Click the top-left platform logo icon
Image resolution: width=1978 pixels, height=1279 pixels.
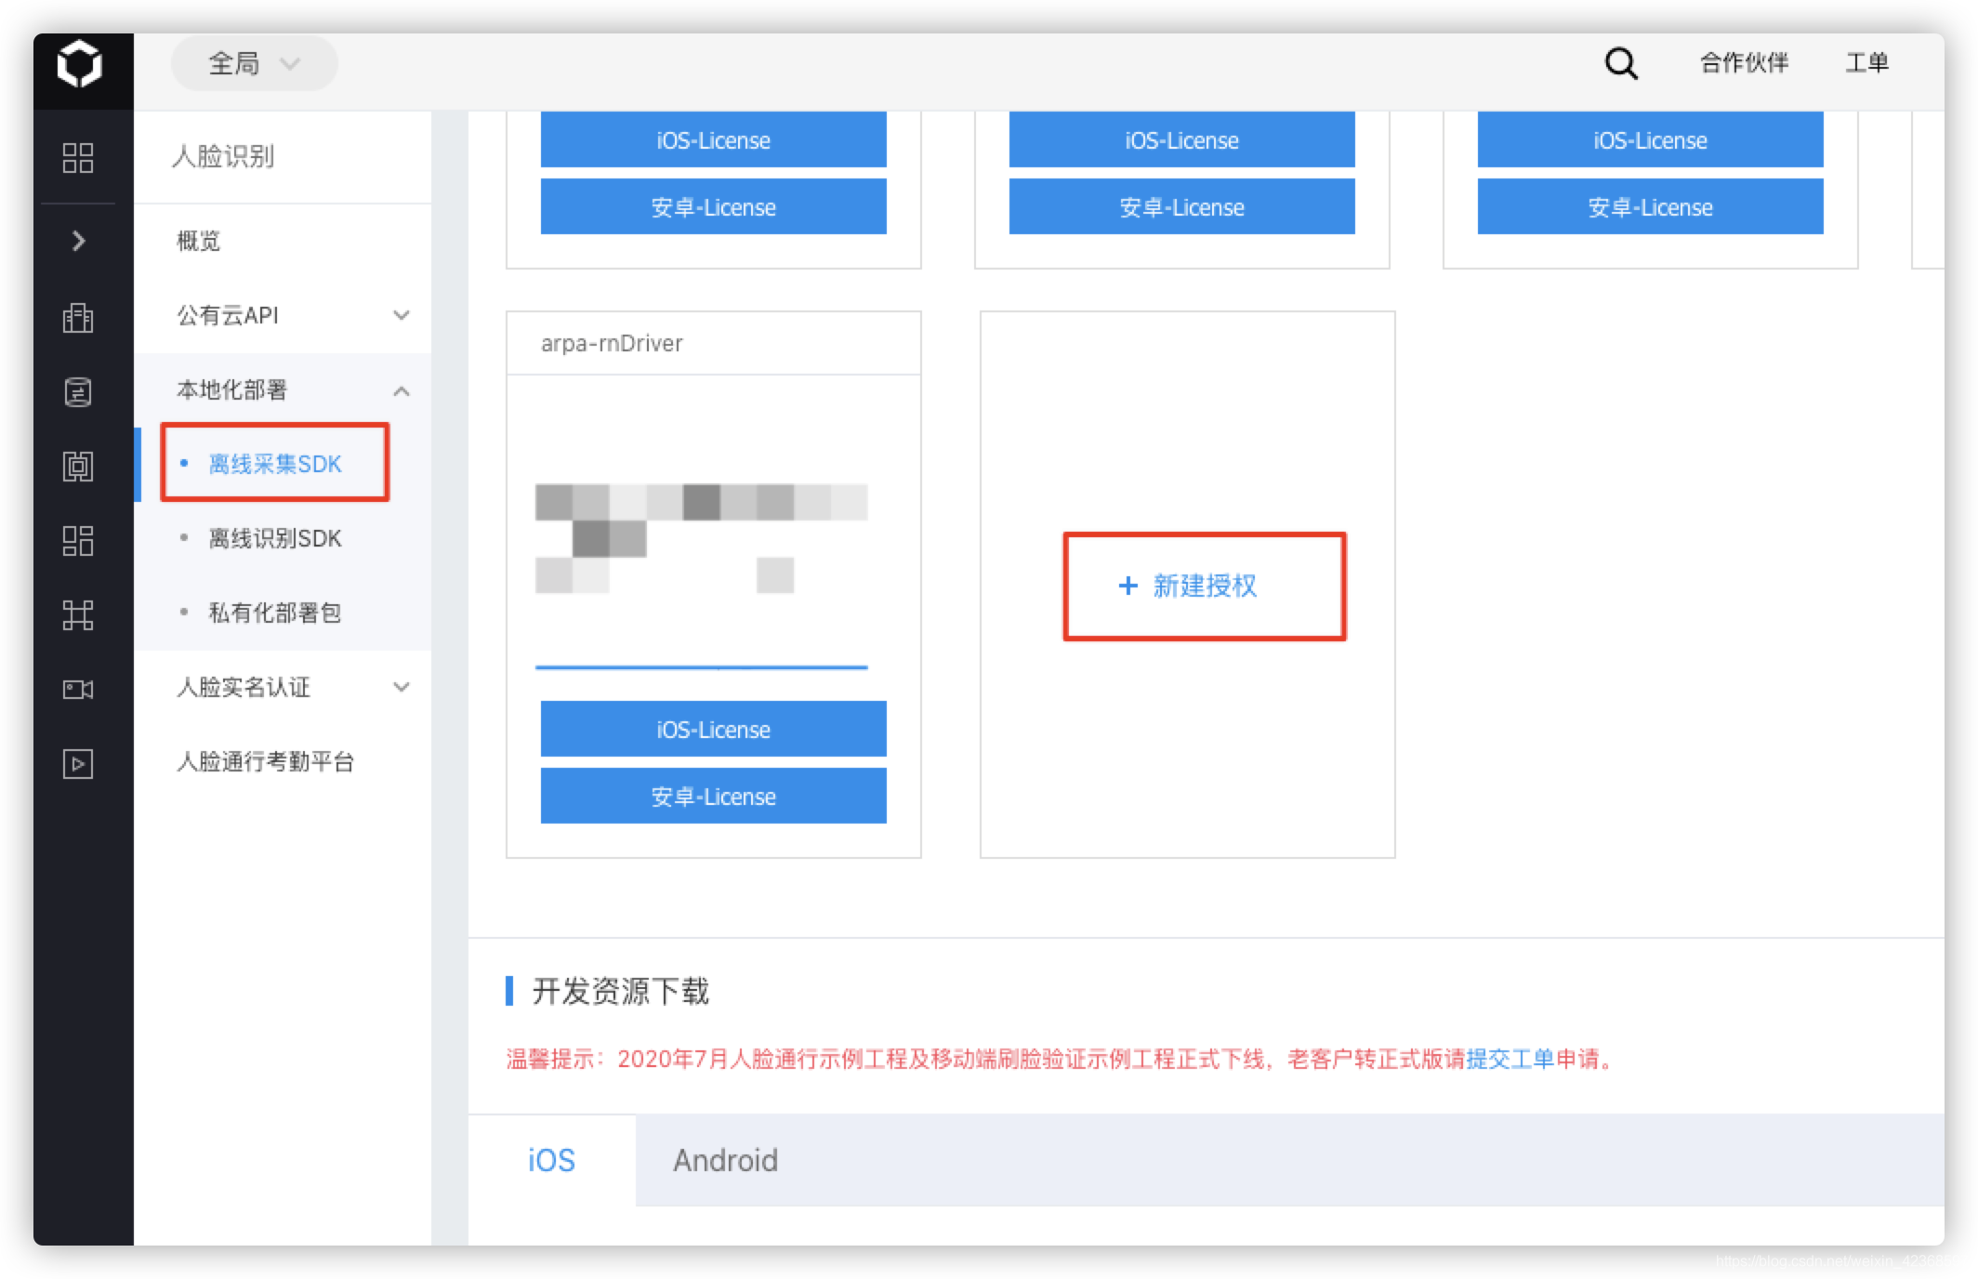pos(79,65)
